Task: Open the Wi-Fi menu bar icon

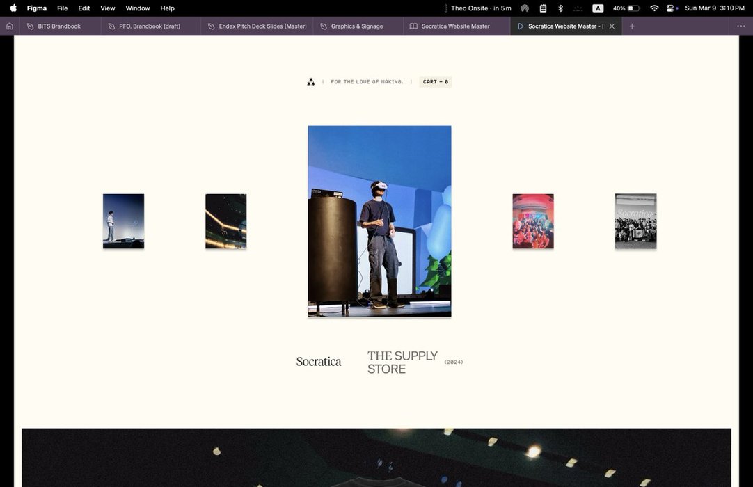Action: point(654,8)
